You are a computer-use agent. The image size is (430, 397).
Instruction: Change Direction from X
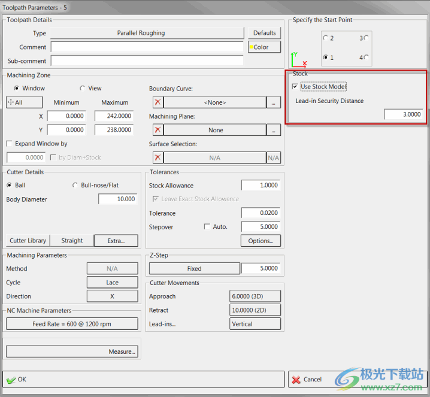[113, 296]
